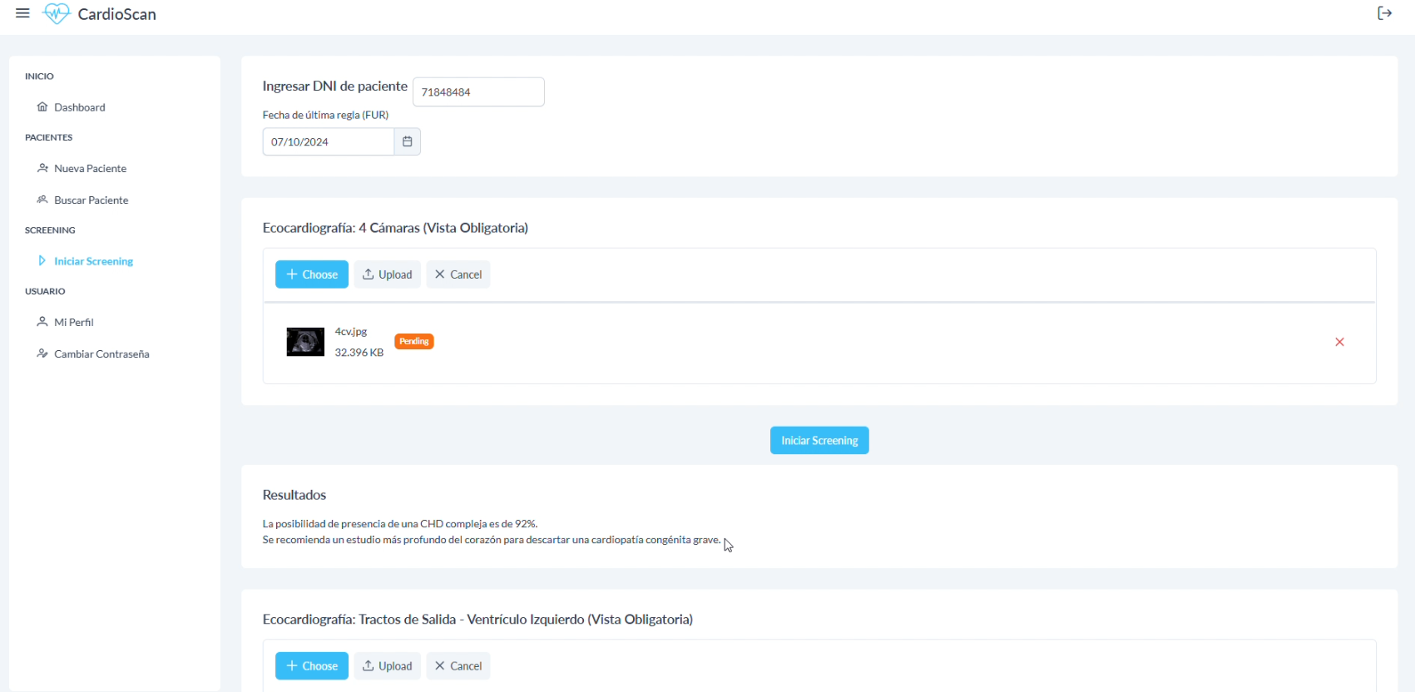This screenshot has height=692, width=1415.
Task: Click the CardioScan heart logo
Action: [57, 14]
